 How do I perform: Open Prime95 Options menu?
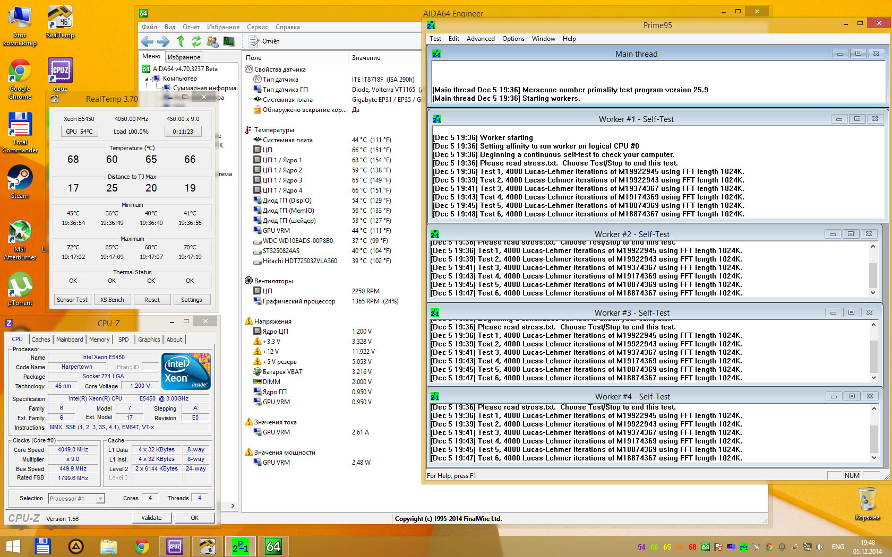point(513,39)
